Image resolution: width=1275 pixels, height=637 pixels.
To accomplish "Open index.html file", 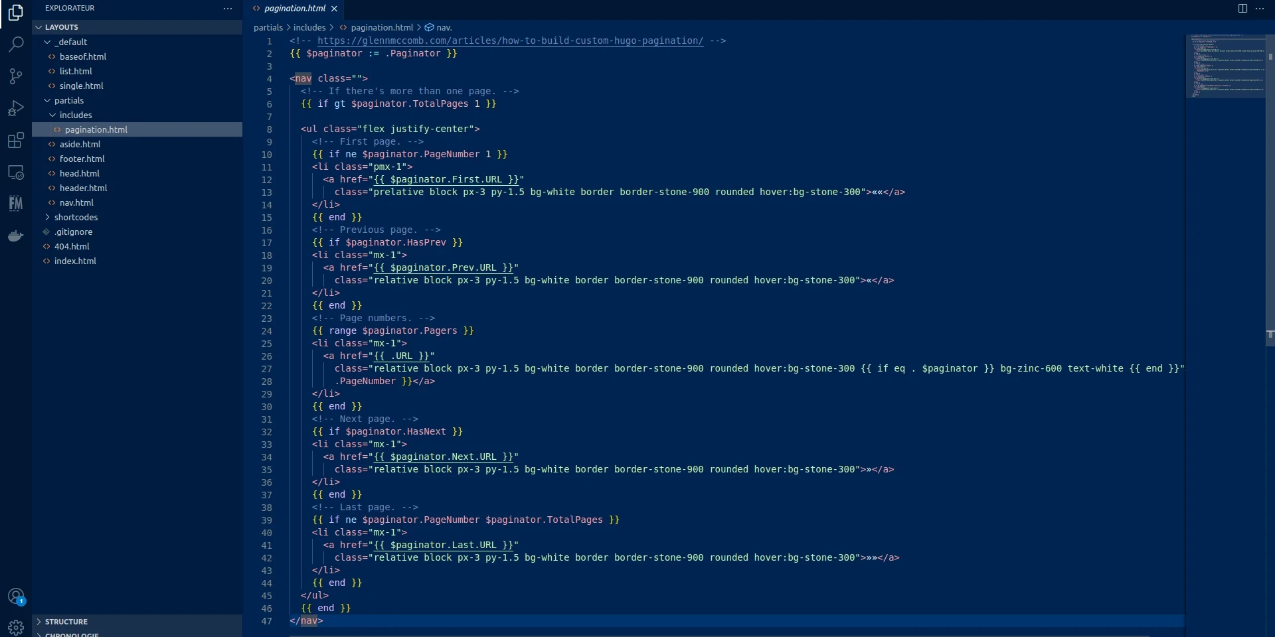I will (137, 261).
